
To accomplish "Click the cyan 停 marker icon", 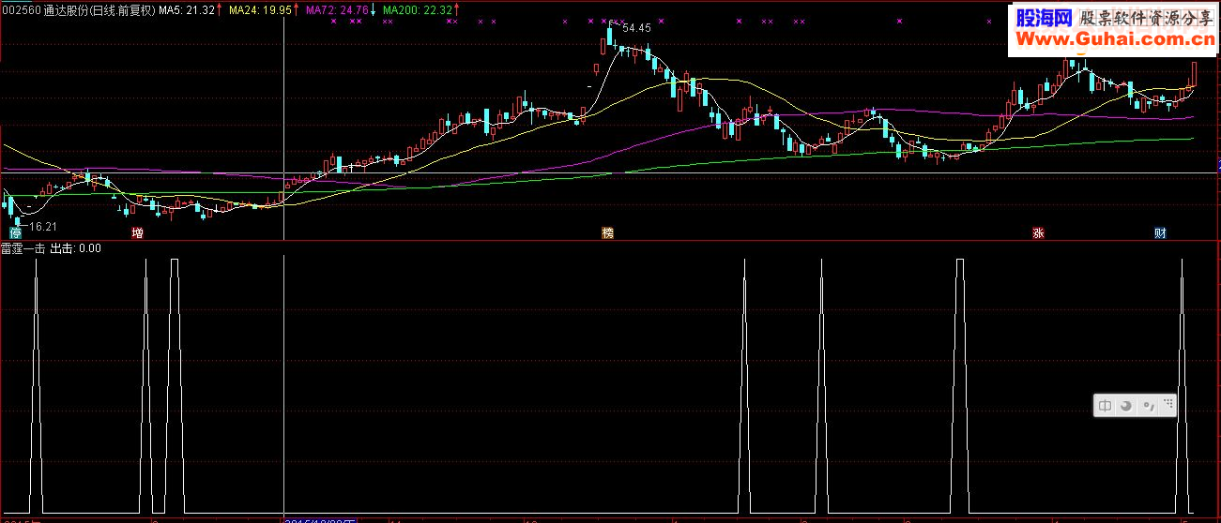I will [15, 232].
